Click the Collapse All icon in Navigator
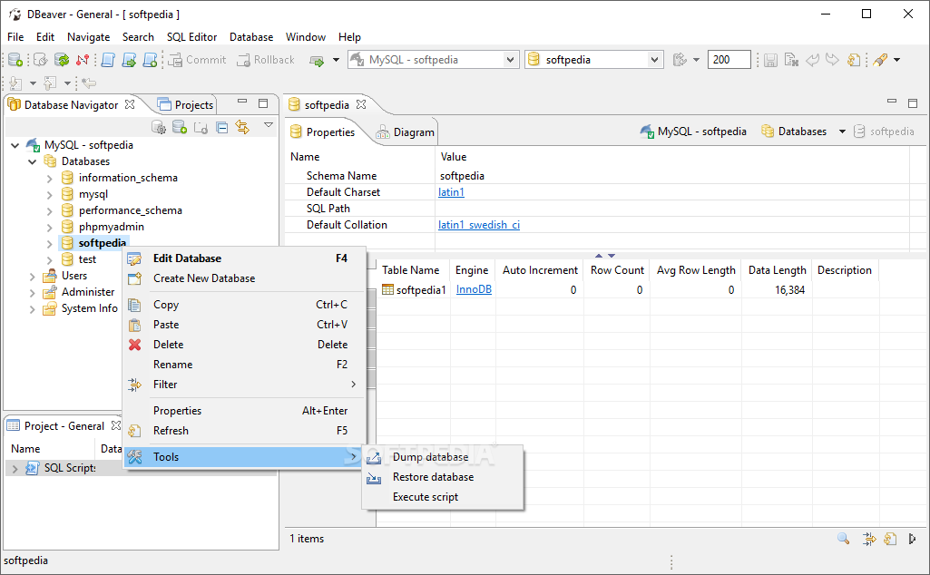The height and width of the screenshot is (575, 930). tap(221, 127)
